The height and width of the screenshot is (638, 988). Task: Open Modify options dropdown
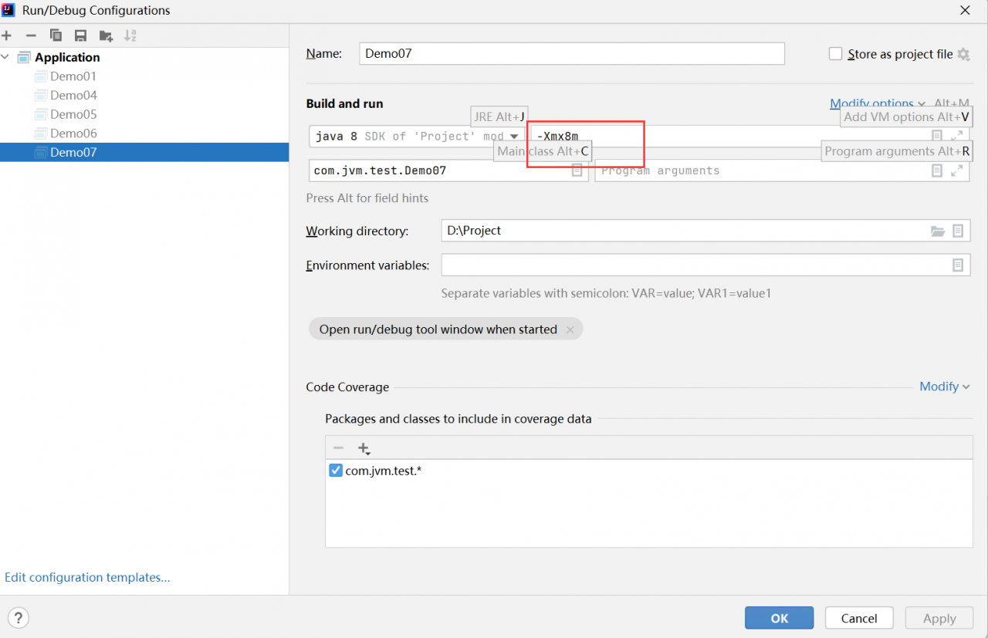[x=878, y=103]
